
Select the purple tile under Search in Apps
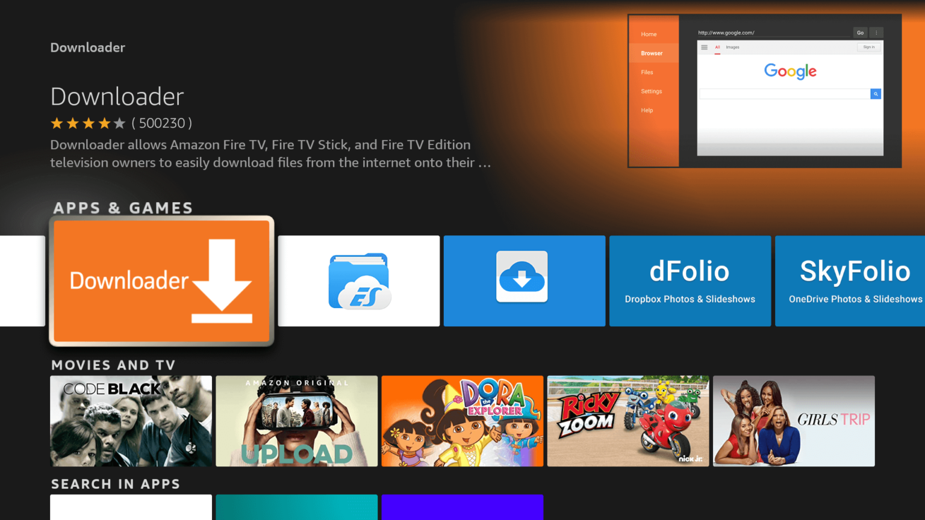tap(462, 507)
